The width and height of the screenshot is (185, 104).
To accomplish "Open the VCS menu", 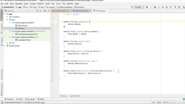I will pyautogui.click(x=64, y=4).
